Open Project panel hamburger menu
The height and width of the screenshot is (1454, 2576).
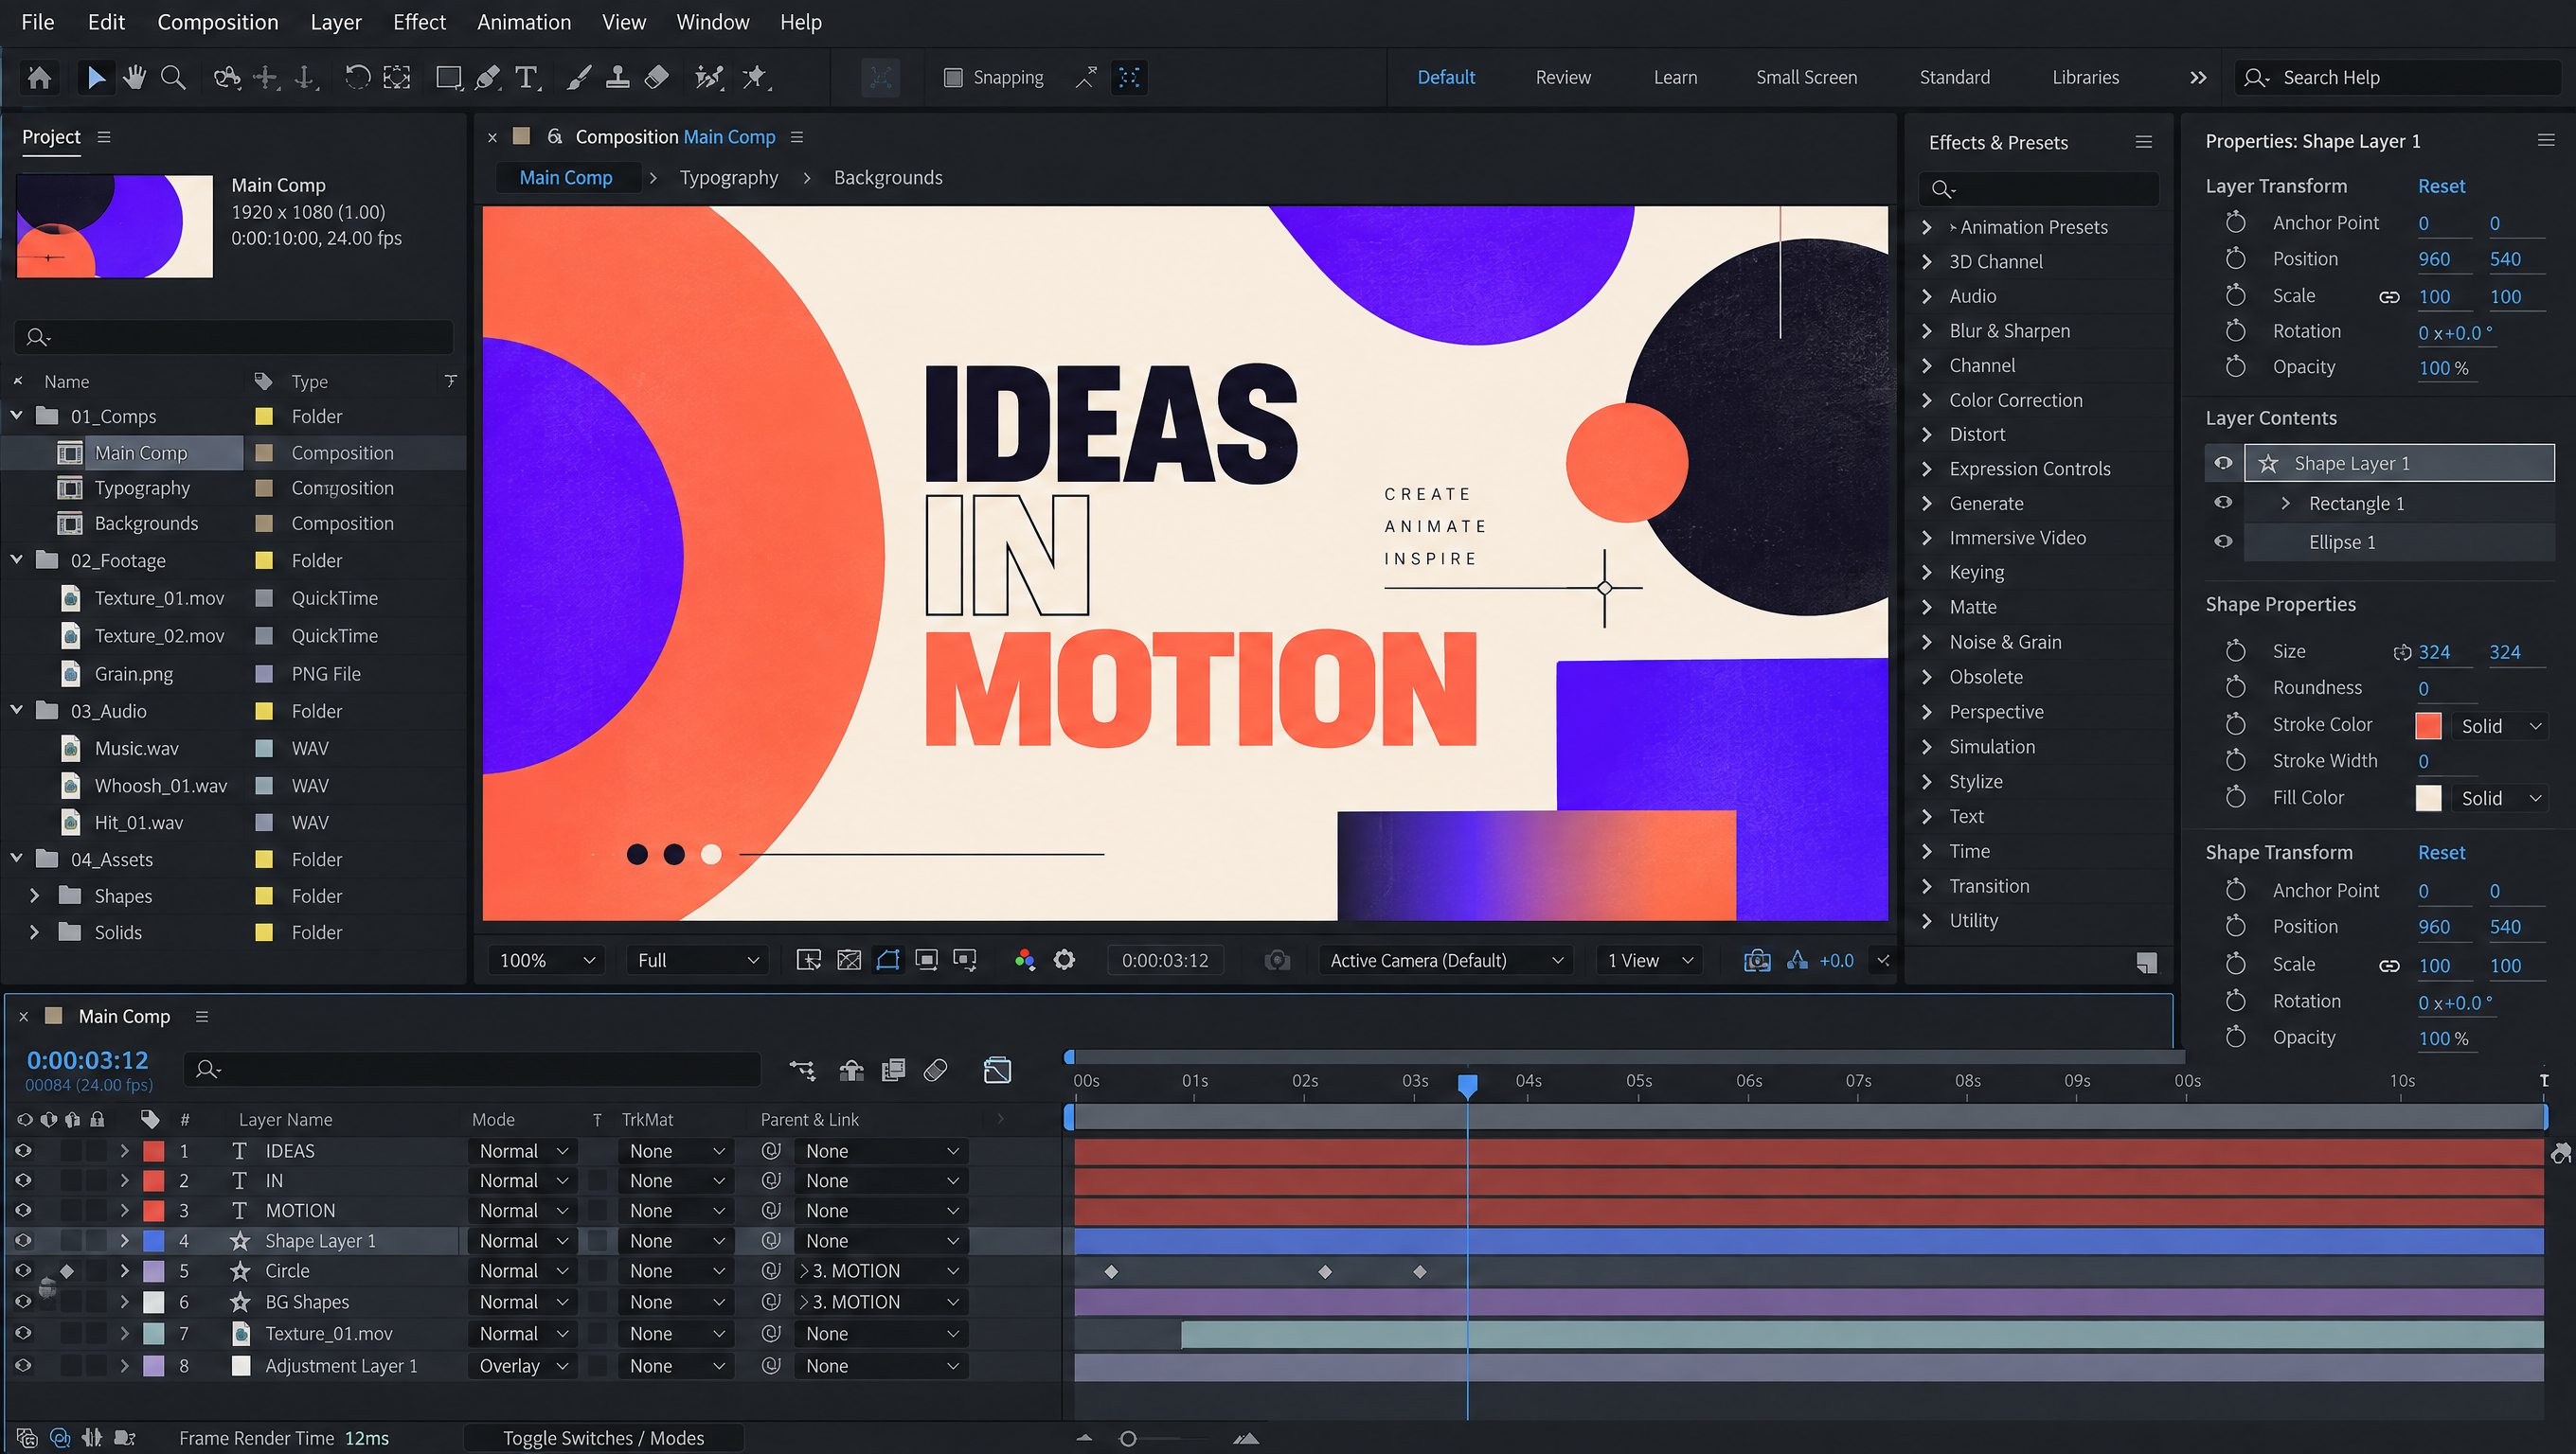pos(104,137)
